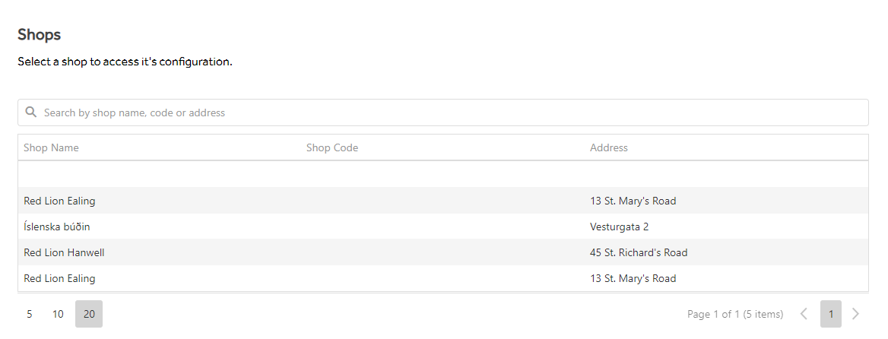Click the Page 1 of 1 items label
888x339 pixels.
coord(735,314)
